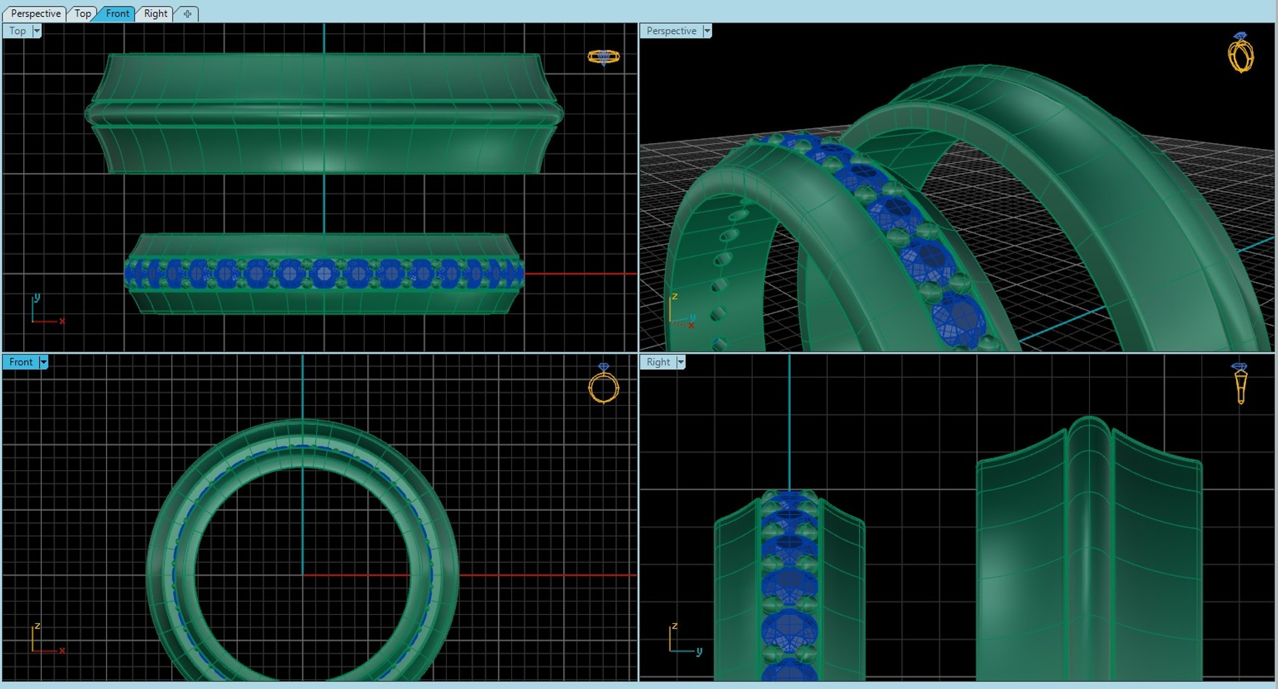The height and width of the screenshot is (689, 1278).
Task: Click the Top viewport title label
Action: pyautogui.click(x=18, y=31)
